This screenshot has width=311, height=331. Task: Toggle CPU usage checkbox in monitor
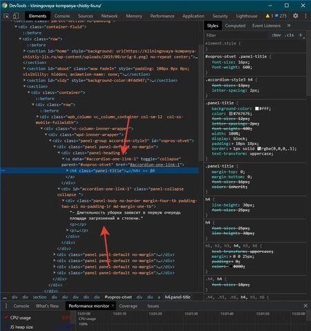[x=6, y=317]
